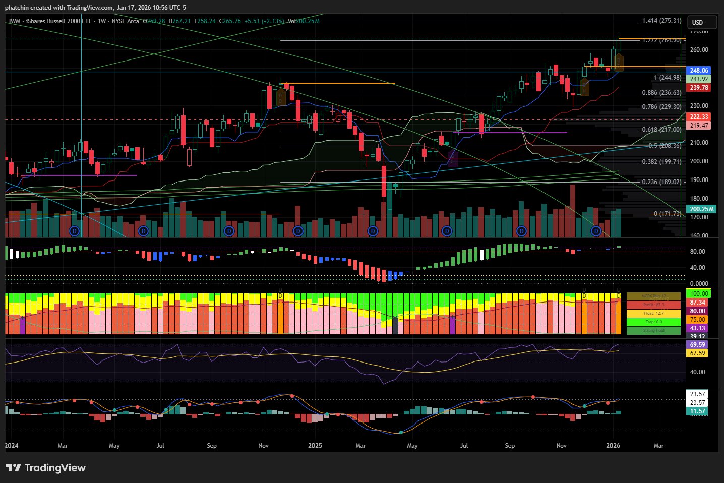
Task: Select the +5.53 (+2.13%) change value
Action: 264,21
